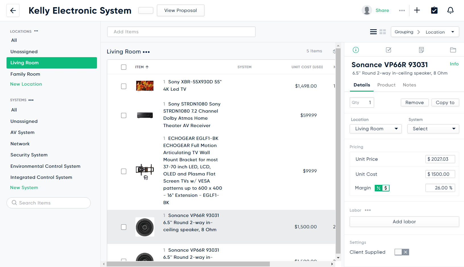Open the Living Room location dropdown

[376, 129]
